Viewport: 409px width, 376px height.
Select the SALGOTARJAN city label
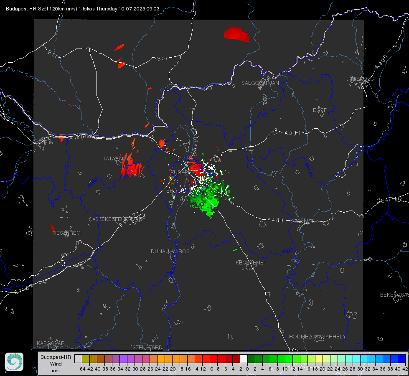point(260,83)
